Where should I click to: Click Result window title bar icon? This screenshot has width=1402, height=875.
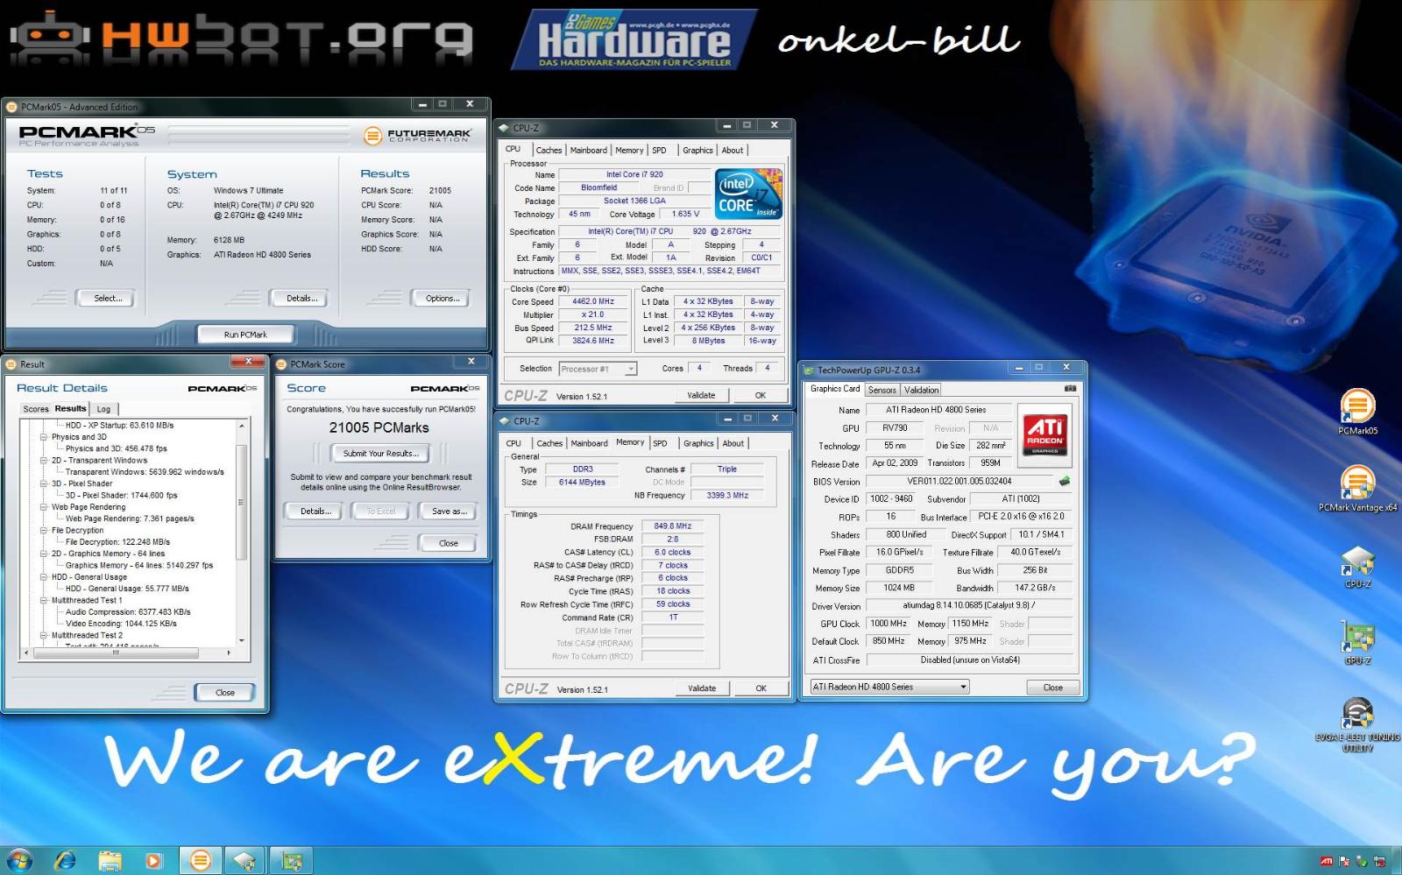(x=11, y=364)
